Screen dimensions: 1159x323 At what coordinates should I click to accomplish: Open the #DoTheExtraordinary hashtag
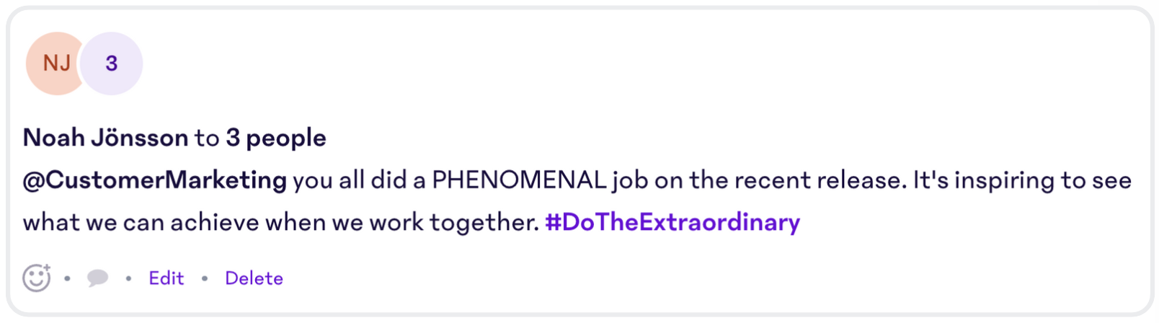tap(672, 222)
